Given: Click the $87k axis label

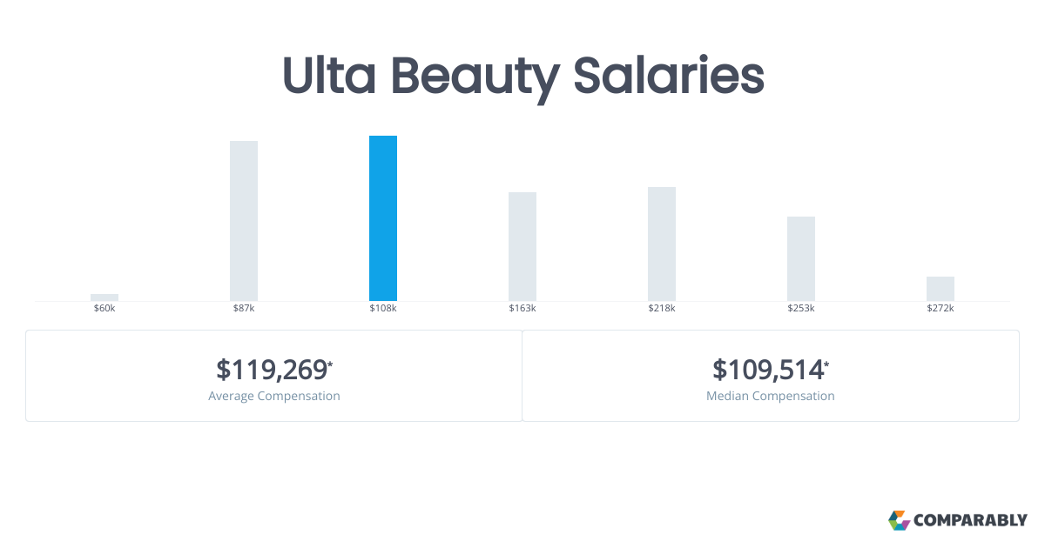Looking at the screenshot, I should (x=244, y=309).
